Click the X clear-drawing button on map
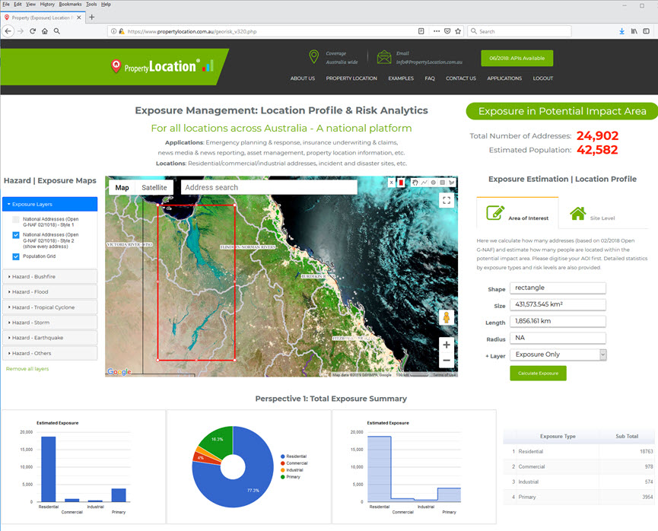Screen dimensions: 658x531 click(x=392, y=183)
